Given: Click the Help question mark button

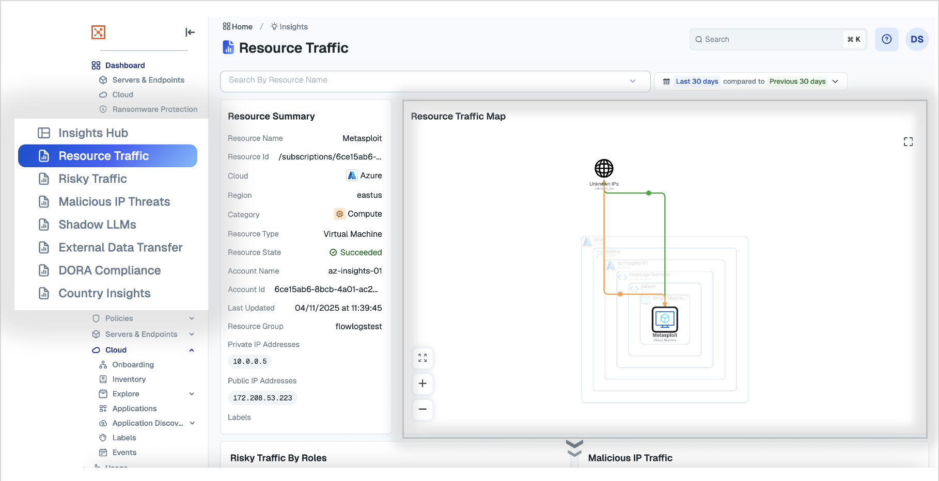Looking at the screenshot, I should 886,39.
